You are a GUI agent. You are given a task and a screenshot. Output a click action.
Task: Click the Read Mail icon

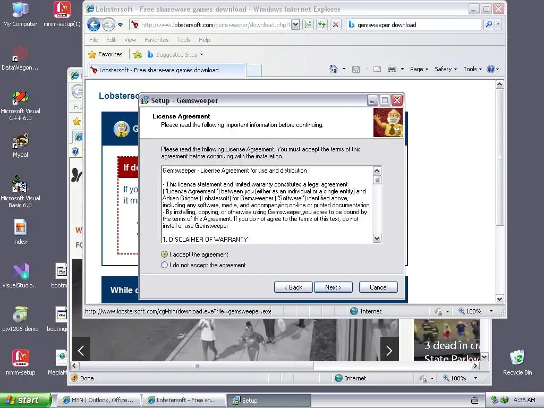point(377,69)
